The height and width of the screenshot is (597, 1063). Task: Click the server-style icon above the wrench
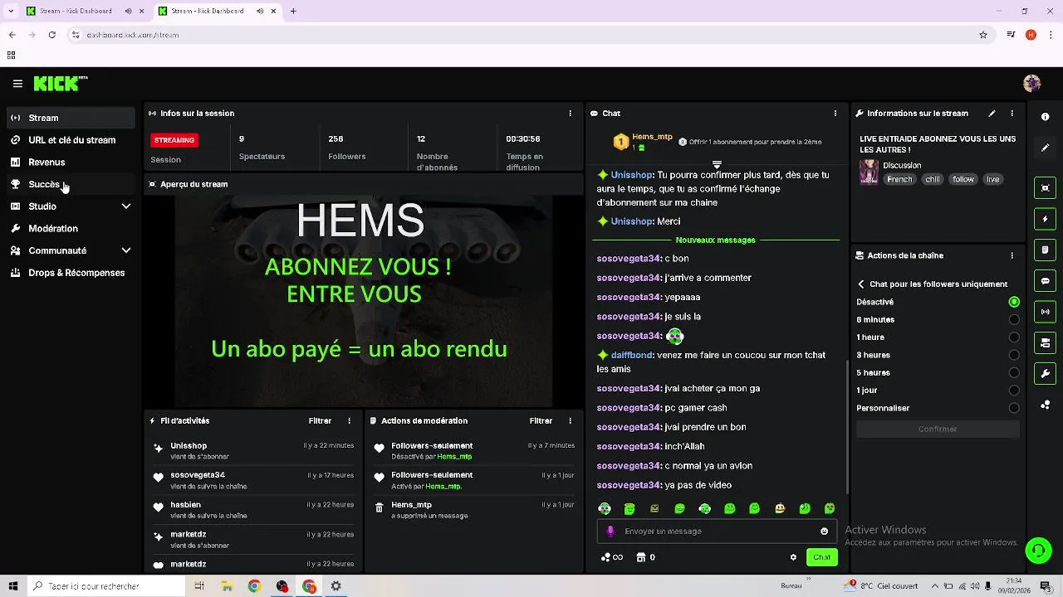click(x=1046, y=342)
